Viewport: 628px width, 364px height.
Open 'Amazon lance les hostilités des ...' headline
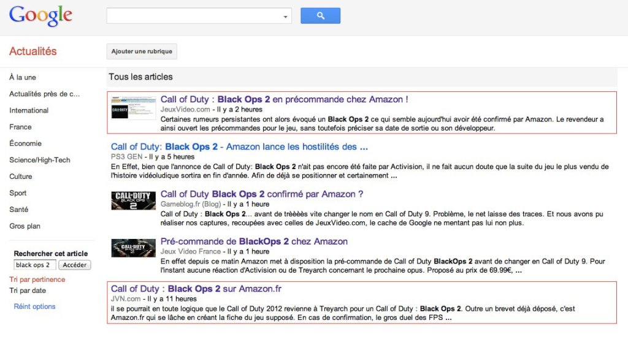[240, 147]
